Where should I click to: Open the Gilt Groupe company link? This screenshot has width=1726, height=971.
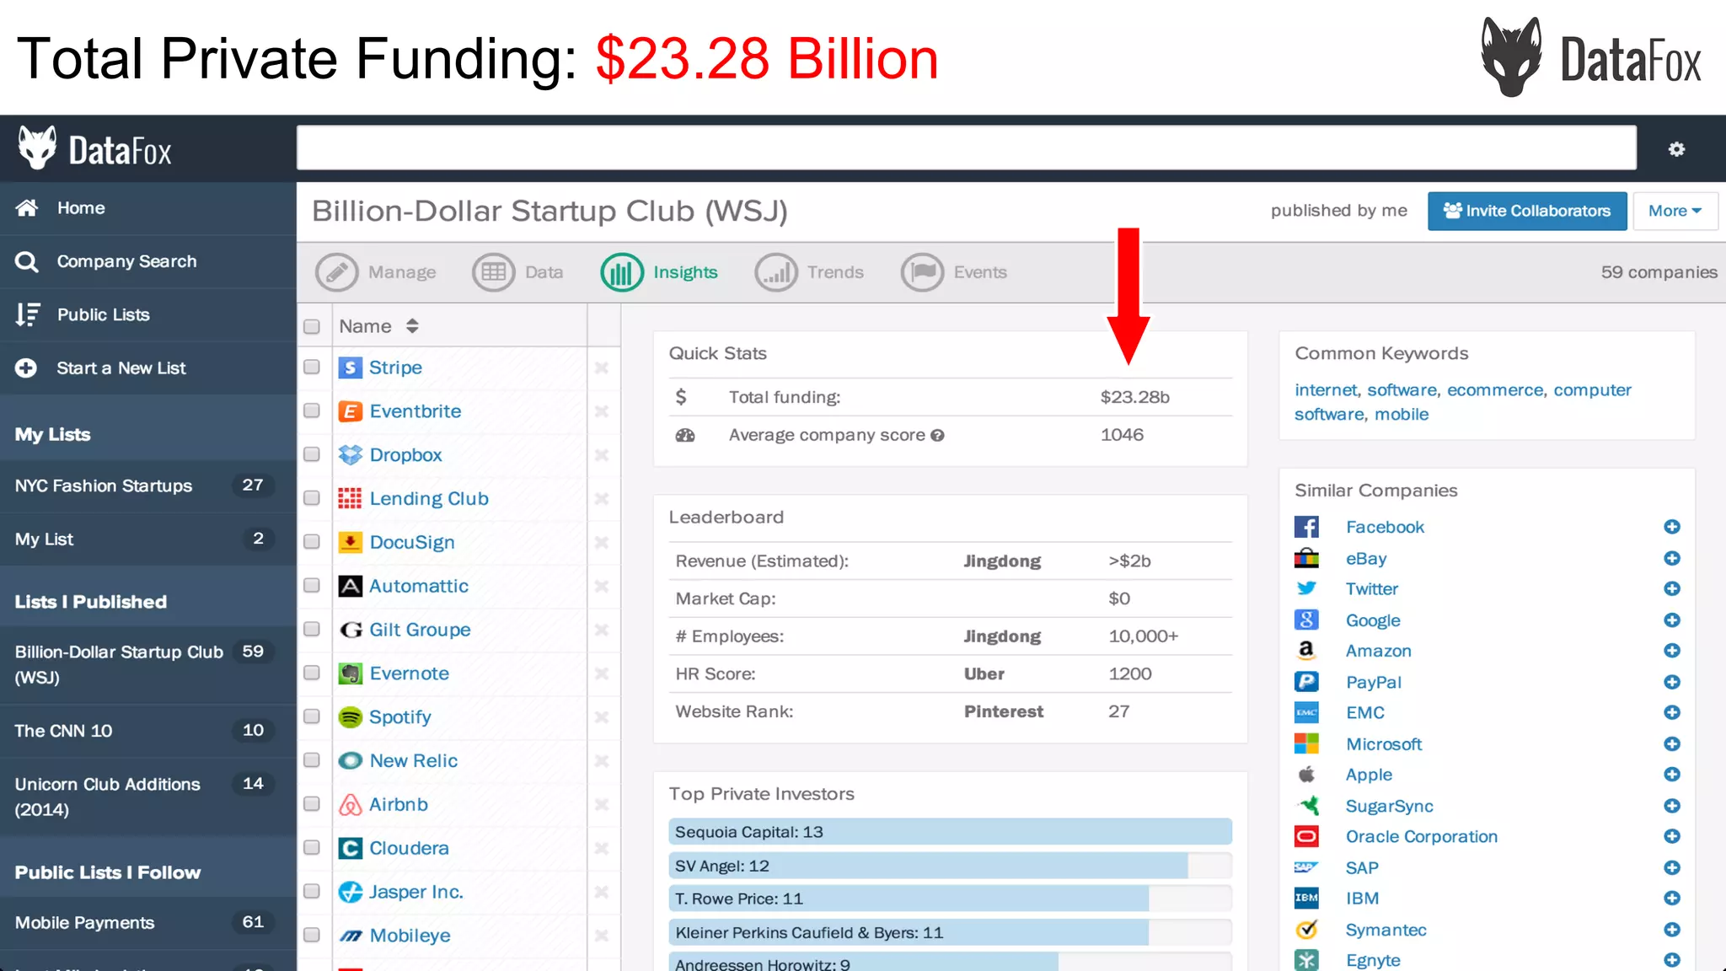click(x=420, y=630)
